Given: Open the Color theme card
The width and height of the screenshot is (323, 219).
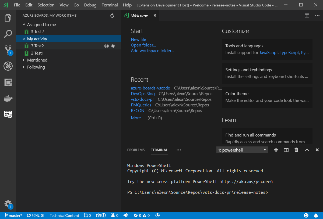Looking at the screenshot, I should (267, 97).
